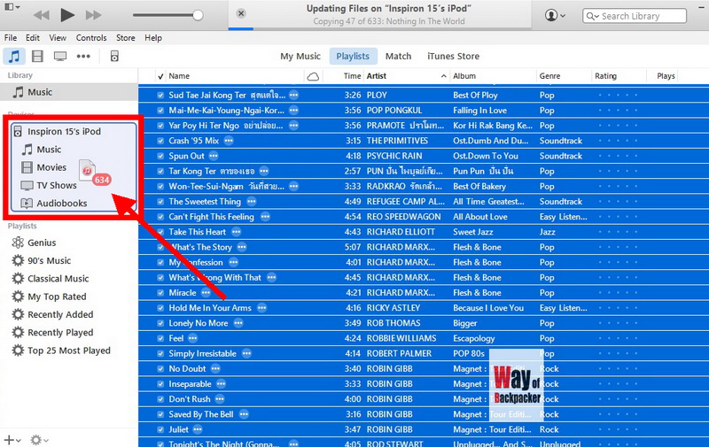Uncheck Can't Fight This Feeling song
709x447 pixels.
pos(160,217)
